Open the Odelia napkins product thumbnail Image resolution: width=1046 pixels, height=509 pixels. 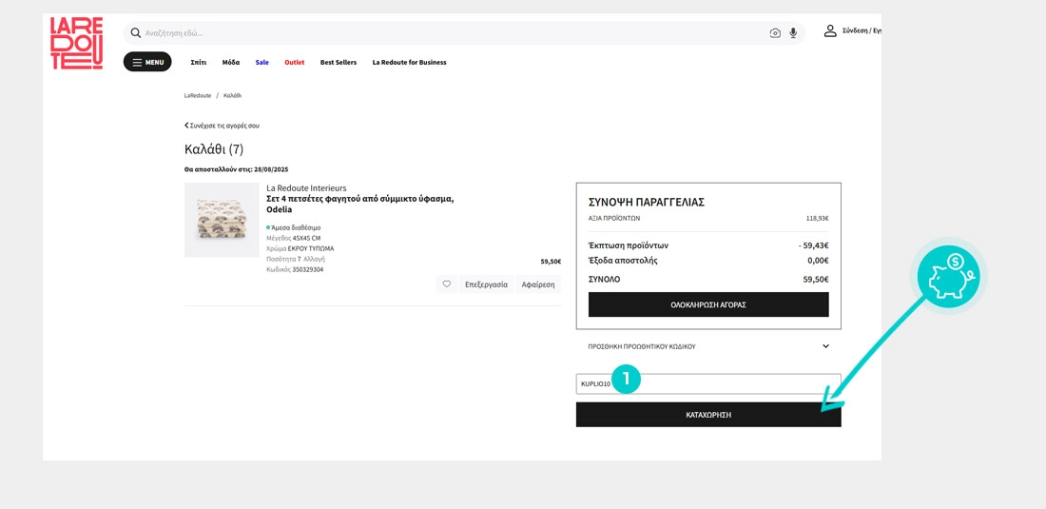point(222,220)
